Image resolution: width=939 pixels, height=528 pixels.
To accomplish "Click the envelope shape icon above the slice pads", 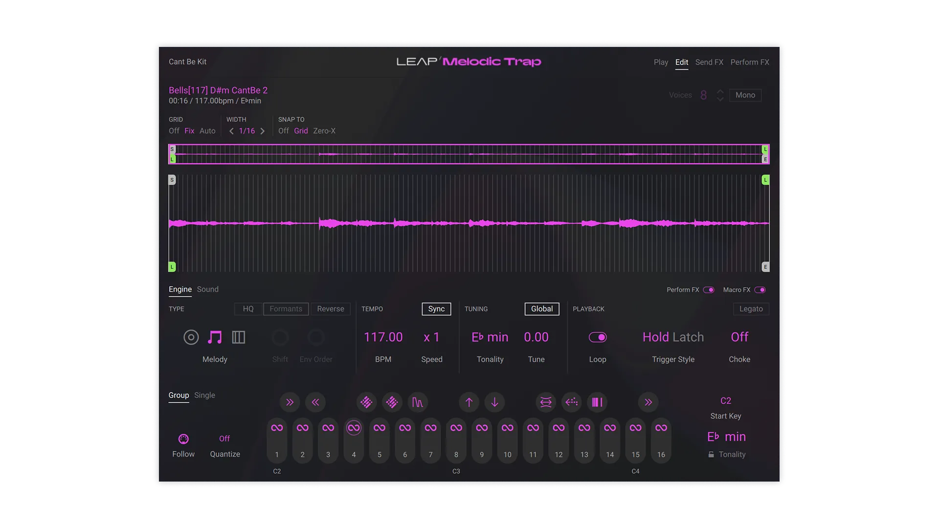I will point(418,402).
